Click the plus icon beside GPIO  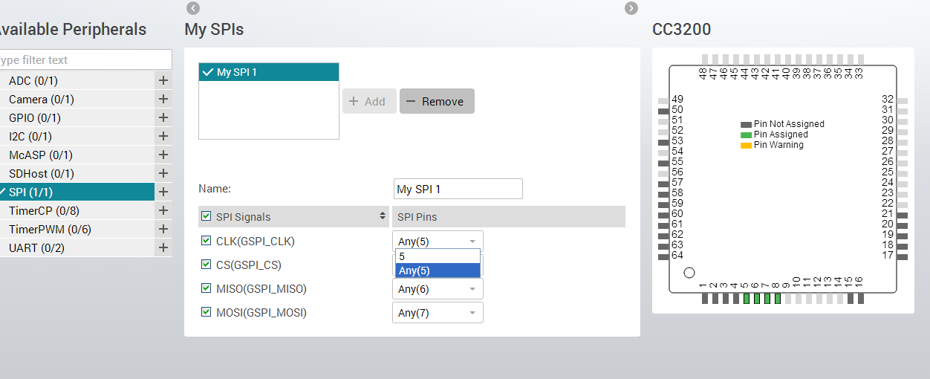(163, 117)
